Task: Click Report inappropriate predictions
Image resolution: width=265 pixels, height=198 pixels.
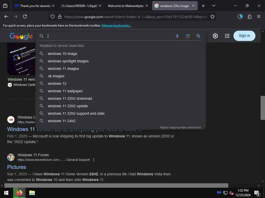Action: [x=180, y=127]
